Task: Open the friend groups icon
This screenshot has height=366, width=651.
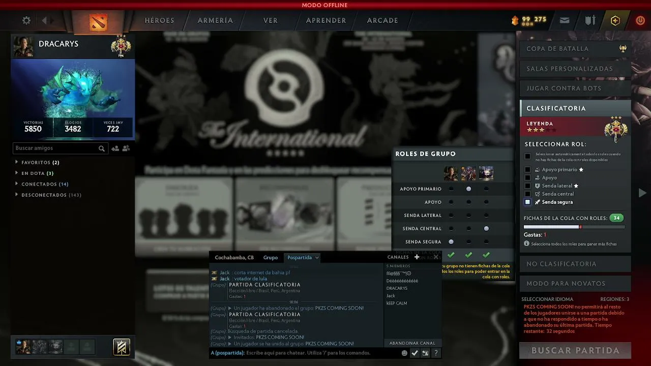Action: tap(126, 148)
